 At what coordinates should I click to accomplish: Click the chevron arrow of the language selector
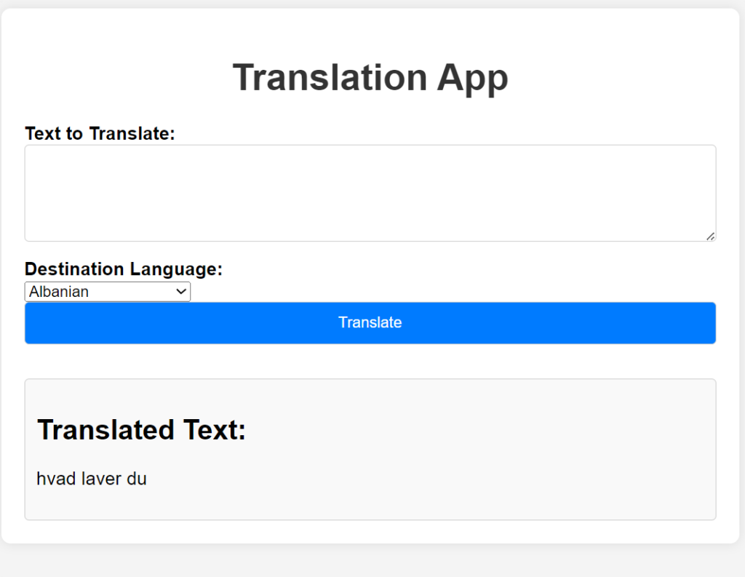coord(181,292)
